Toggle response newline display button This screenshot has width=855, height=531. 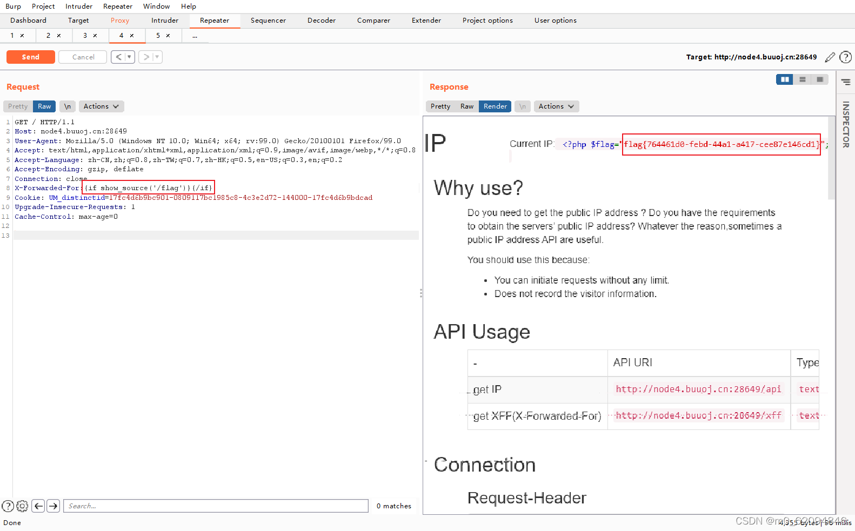pyautogui.click(x=523, y=106)
